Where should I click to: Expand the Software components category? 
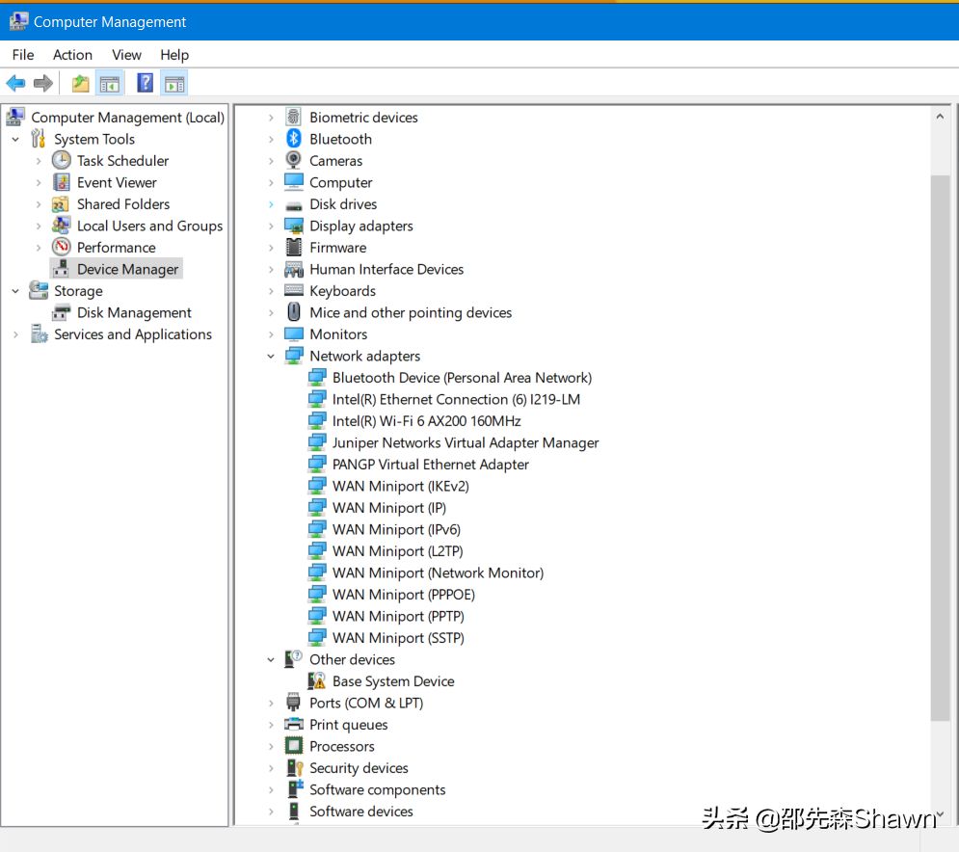coord(270,789)
